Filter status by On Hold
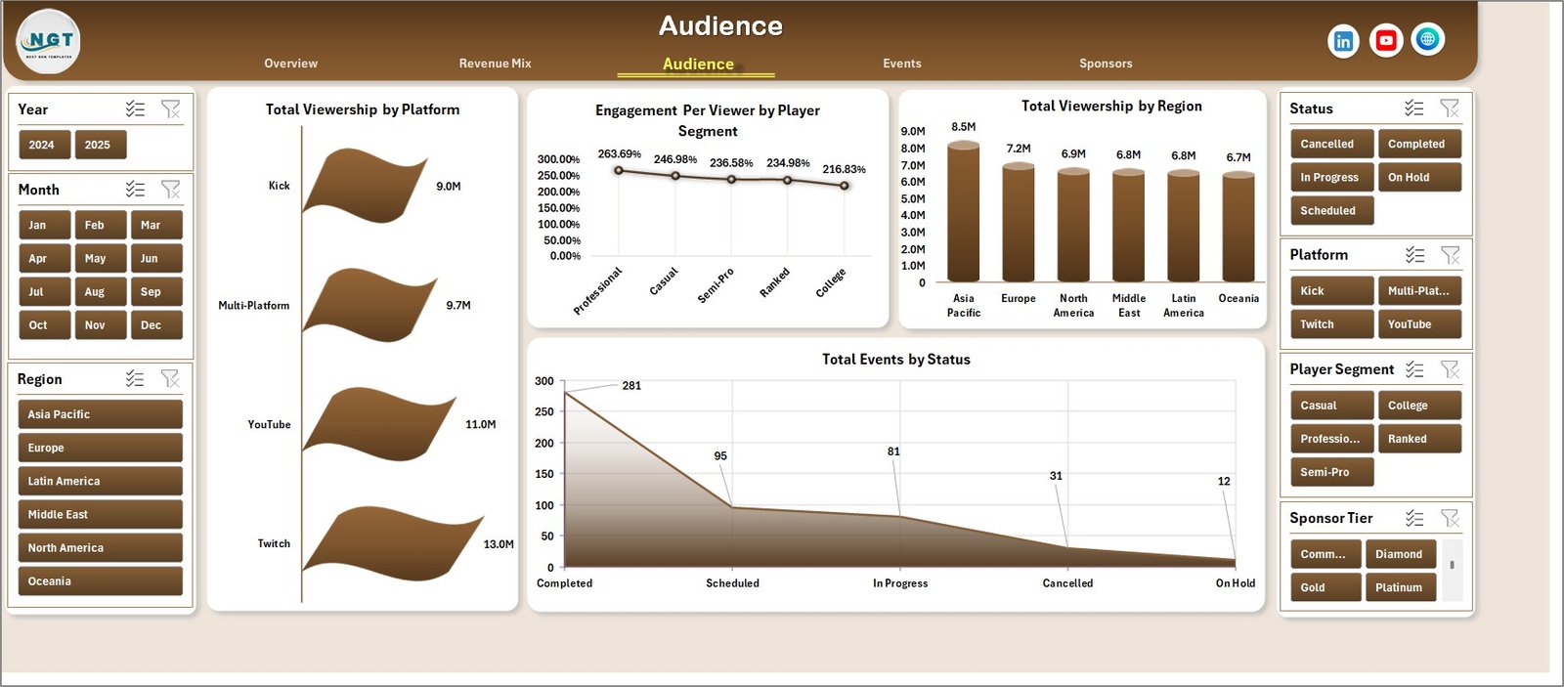The image size is (1564, 687). 1419,177
